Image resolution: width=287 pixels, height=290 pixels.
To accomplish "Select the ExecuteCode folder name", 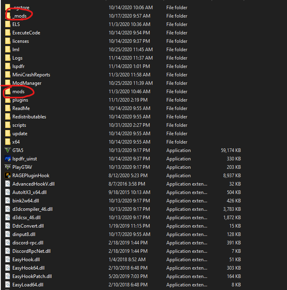I will 26,33.
